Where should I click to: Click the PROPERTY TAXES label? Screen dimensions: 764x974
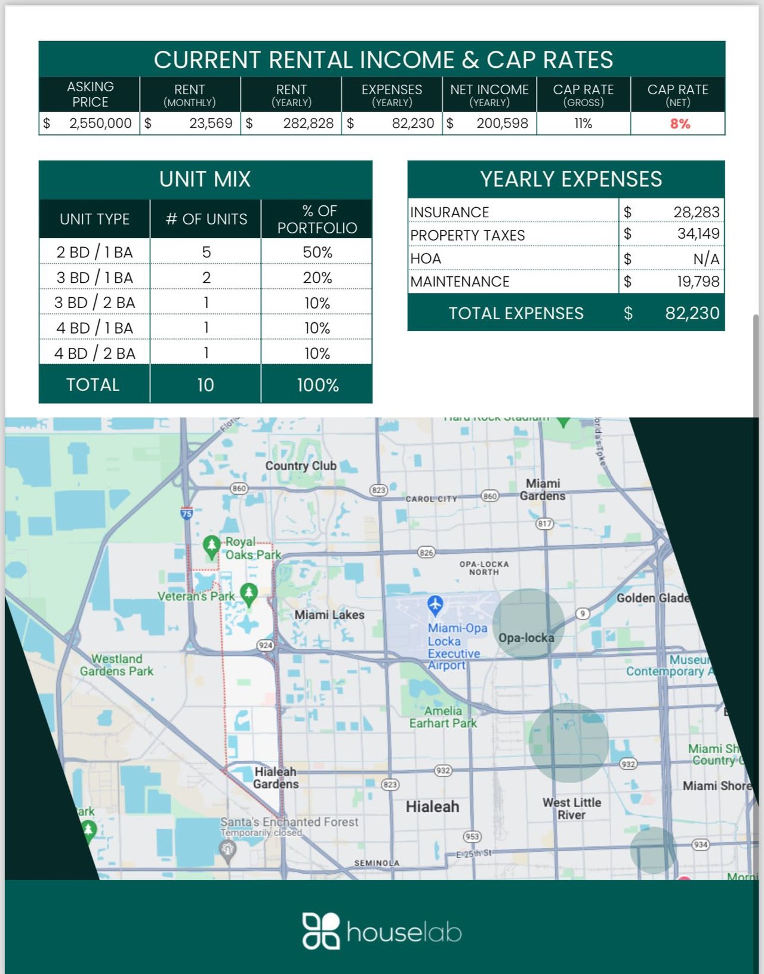click(467, 235)
